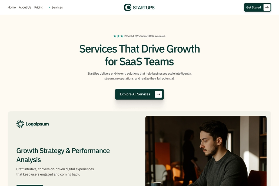The height and width of the screenshot is (186, 279).
Task: Click the star icon beside the word Rated
Action: [122, 36]
